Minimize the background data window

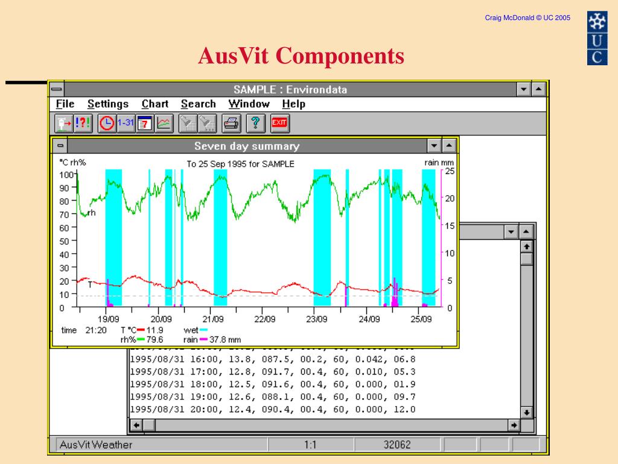tap(511, 231)
